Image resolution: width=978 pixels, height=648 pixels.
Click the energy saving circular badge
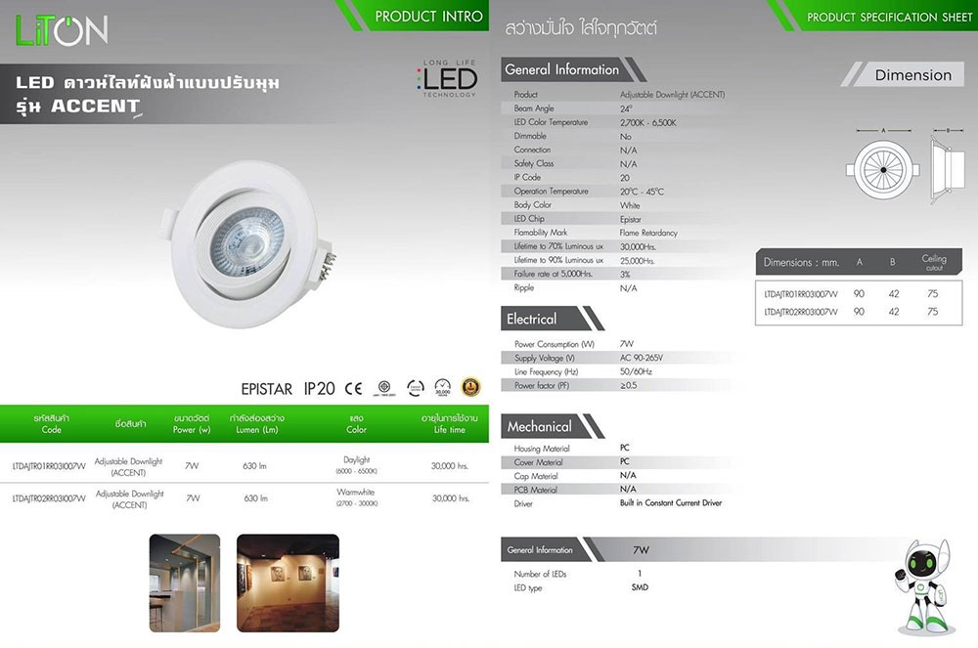(416, 388)
